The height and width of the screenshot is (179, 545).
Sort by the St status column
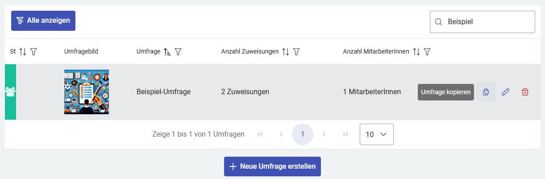point(22,52)
